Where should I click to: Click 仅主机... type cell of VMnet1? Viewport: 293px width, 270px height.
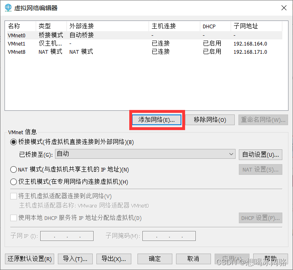point(50,43)
